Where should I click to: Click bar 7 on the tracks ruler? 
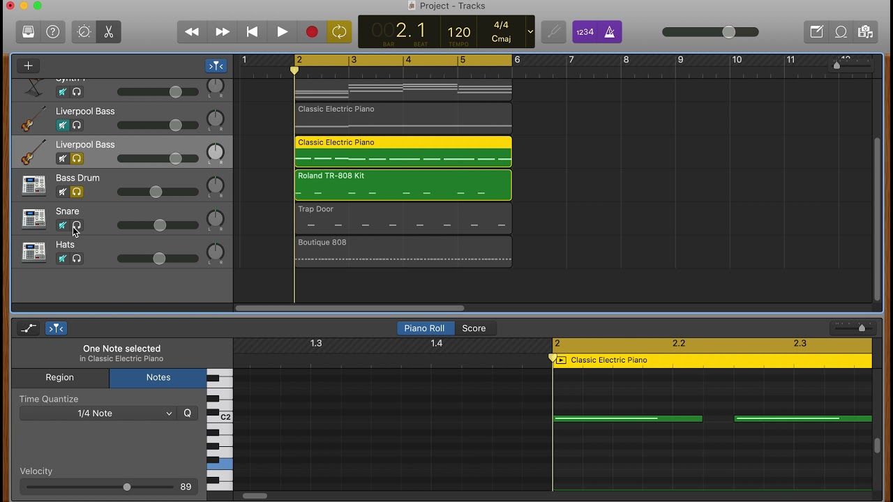(x=571, y=60)
